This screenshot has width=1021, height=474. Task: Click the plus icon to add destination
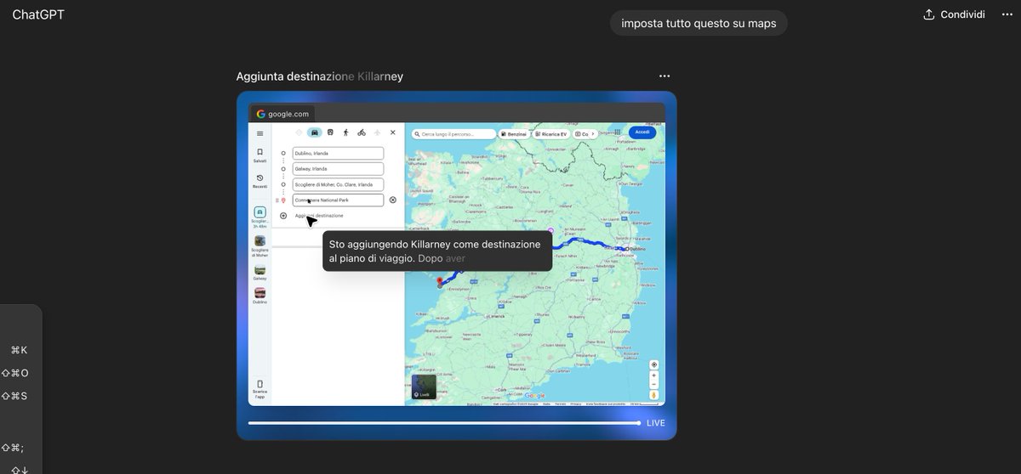(x=283, y=216)
